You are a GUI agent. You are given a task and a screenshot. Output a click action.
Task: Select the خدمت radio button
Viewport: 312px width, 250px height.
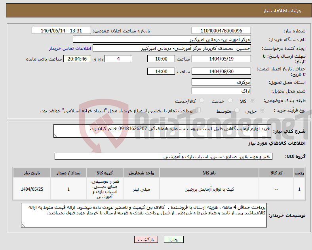pos(230,100)
